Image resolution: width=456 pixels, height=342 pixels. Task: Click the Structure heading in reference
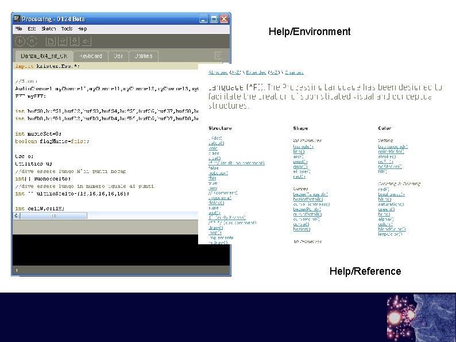tap(220, 128)
